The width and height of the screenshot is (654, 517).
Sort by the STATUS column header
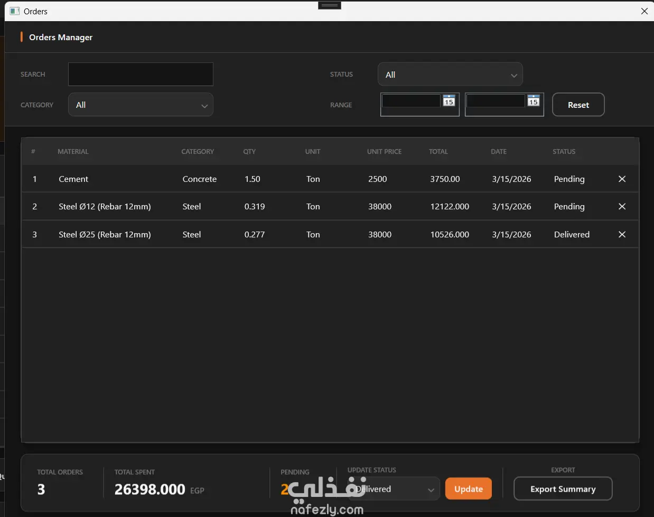tap(564, 152)
